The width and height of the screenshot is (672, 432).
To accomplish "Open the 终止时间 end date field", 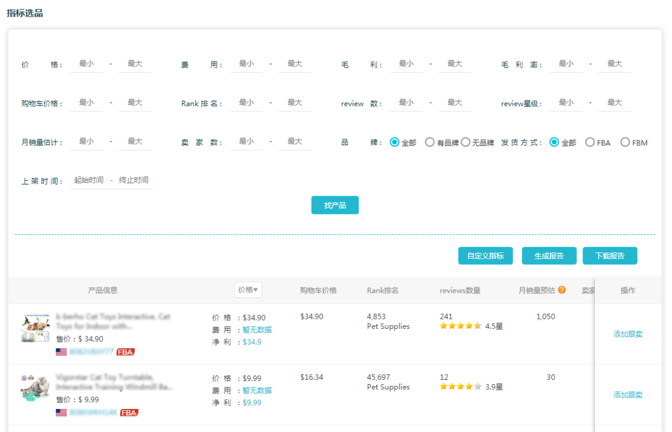I will 134,180.
